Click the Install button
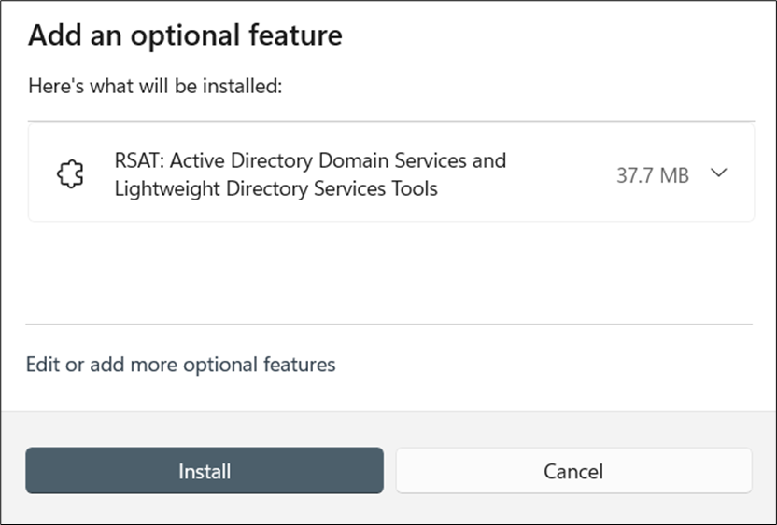 [x=205, y=471]
